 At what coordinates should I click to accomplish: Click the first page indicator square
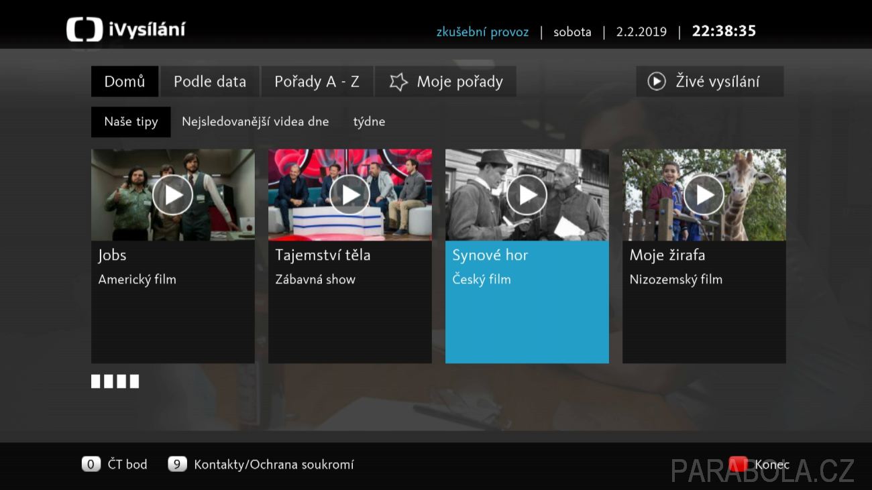click(95, 381)
